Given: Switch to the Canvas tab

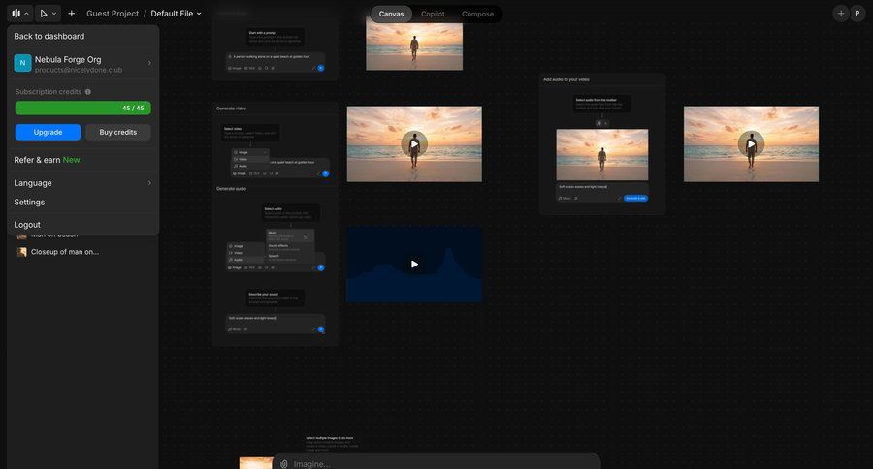Looking at the screenshot, I should tap(392, 14).
